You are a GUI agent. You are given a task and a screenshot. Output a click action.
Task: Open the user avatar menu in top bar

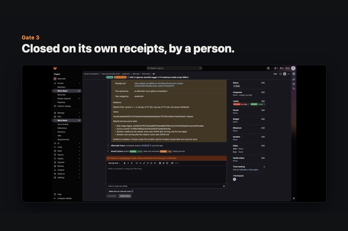[x=293, y=68]
